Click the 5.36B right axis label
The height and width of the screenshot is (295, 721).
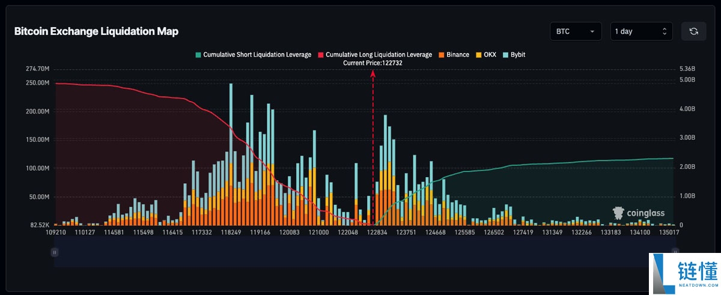click(686, 69)
